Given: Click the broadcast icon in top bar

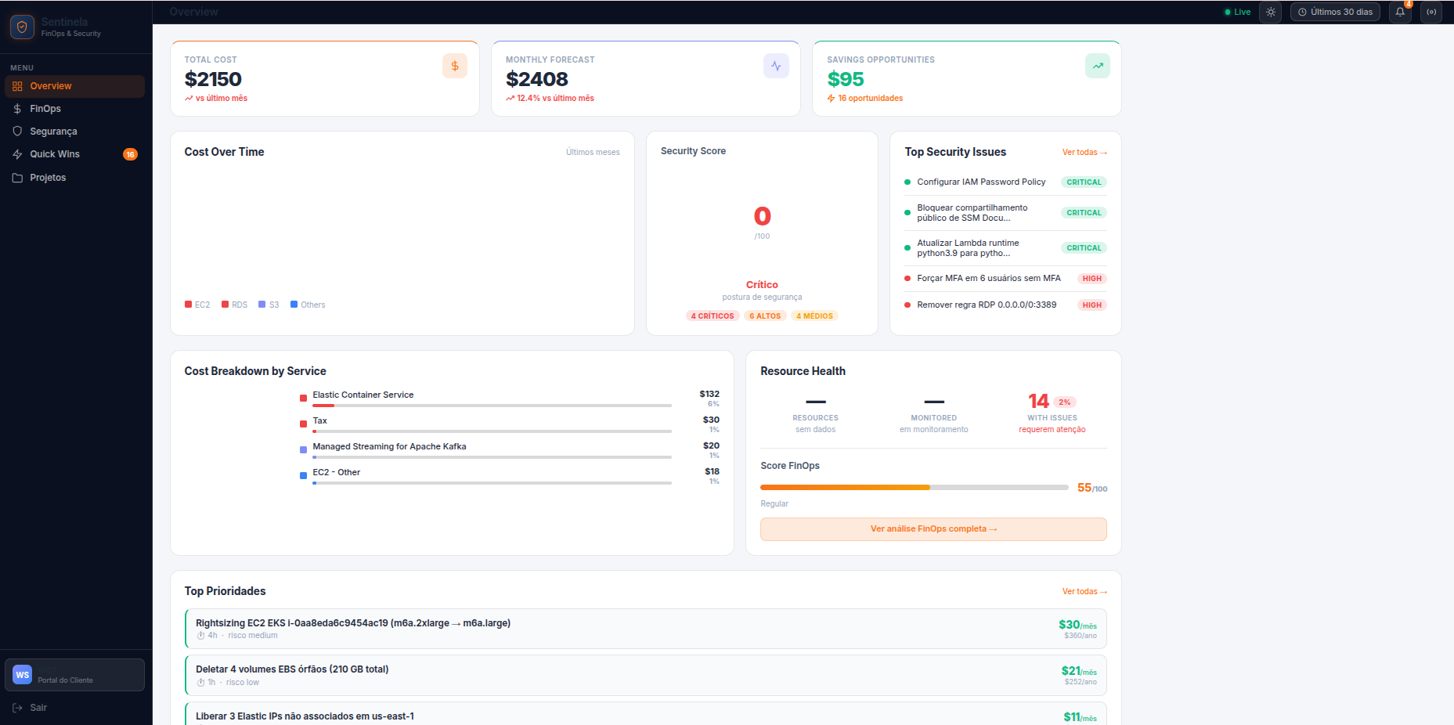Looking at the screenshot, I should coord(1431,12).
